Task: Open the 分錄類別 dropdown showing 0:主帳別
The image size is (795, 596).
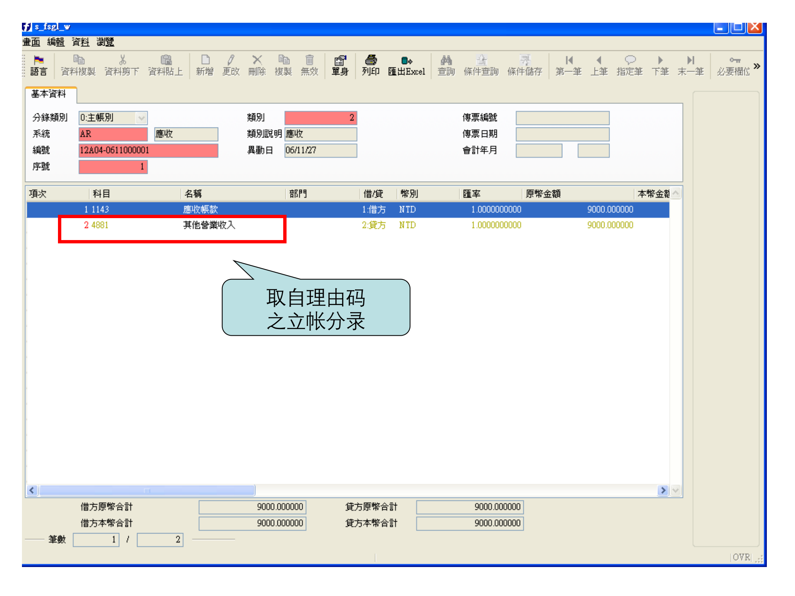Action: tap(140, 118)
